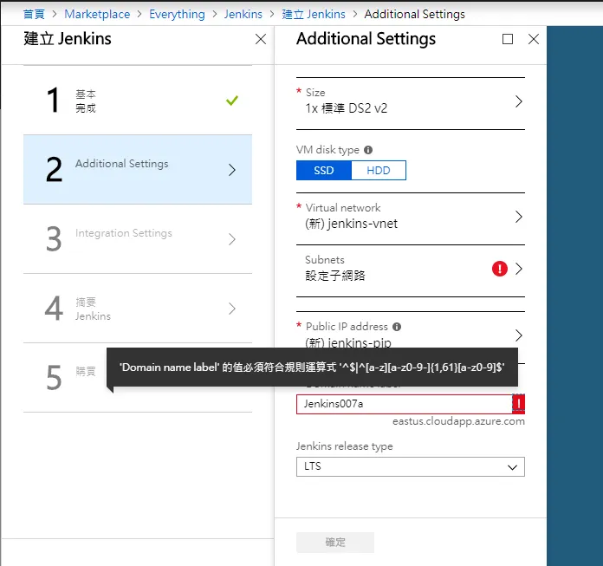Open step 2 Additional Settings
Viewport: 603px width, 566px height.
tap(138, 170)
